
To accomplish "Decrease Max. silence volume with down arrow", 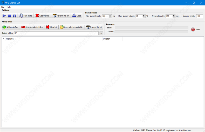I will [x=144, y=17].
